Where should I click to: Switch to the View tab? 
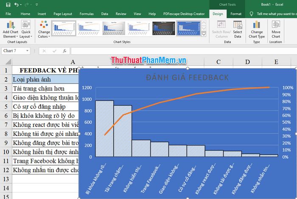coord(137,14)
